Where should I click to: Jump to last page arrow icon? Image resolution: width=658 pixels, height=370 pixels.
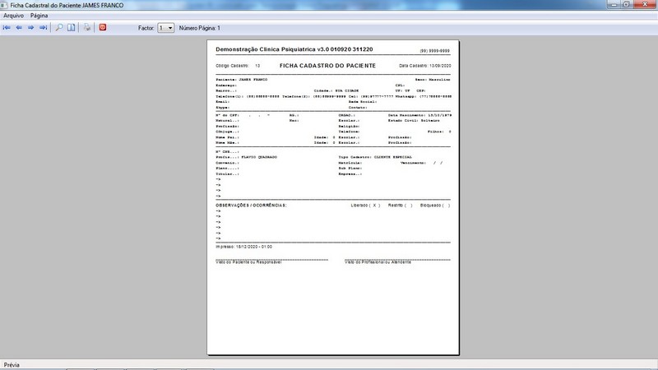[44, 28]
